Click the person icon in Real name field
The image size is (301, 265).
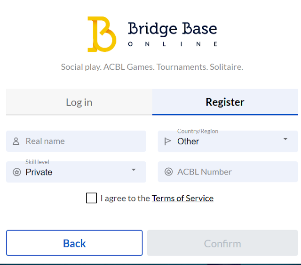16,141
